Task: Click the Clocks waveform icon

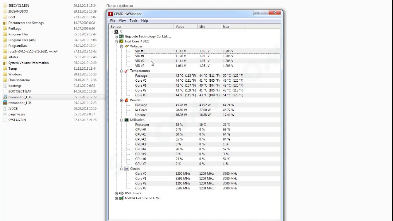Action: click(126, 169)
